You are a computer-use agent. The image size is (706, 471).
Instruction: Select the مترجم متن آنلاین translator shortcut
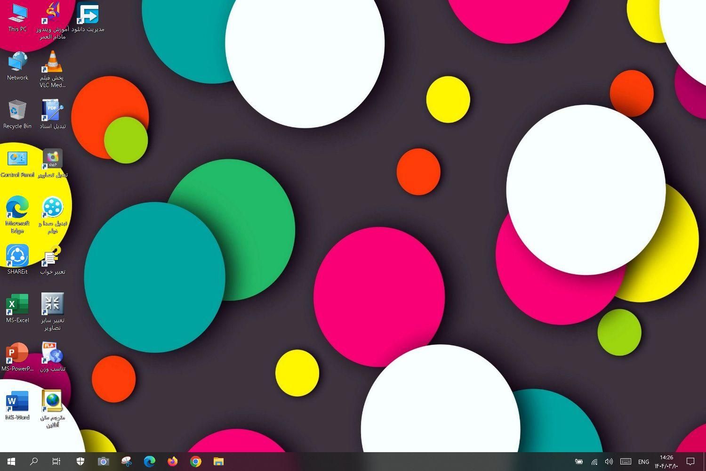click(52, 409)
